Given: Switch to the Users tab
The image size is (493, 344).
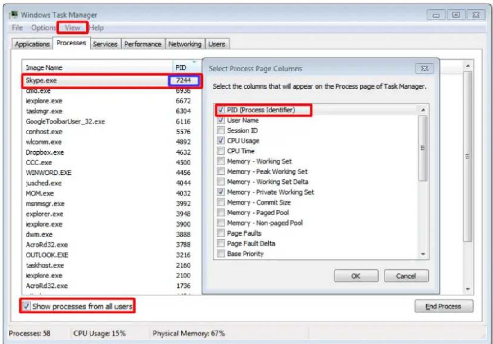Looking at the screenshot, I should tap(217, 44).
